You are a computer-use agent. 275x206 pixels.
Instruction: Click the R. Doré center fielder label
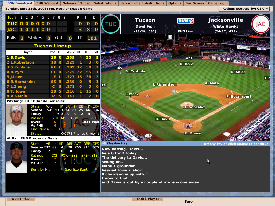pyautogui.click(x=187, y=64)
